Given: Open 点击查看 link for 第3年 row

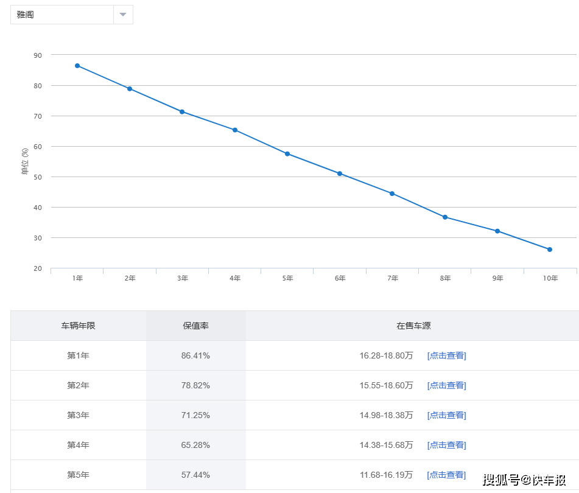Looking at the screenshot, I should click(446, 416).
